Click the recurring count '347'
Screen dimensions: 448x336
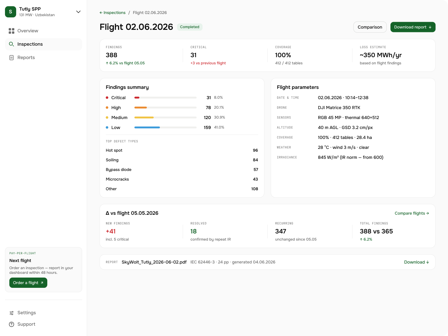[281, 231]
